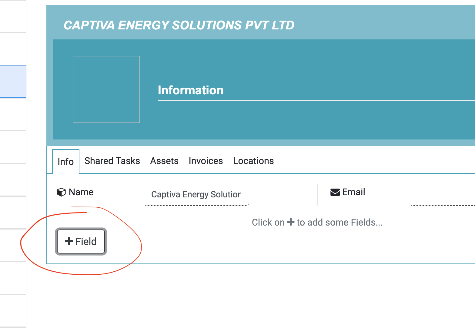
Task: Open the Shared Tasks tab
Action: click(112, 161)
